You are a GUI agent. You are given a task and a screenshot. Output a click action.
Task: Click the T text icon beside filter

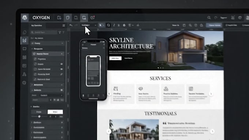tap(63, 32)
